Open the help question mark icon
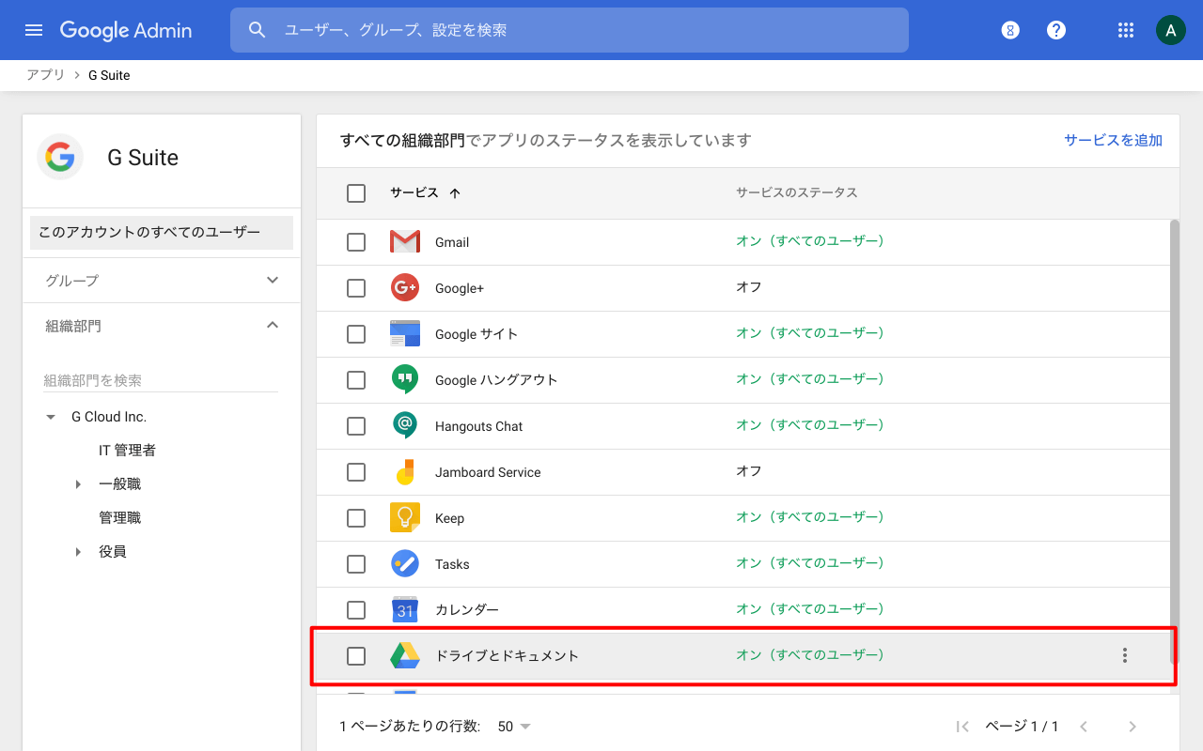The image size is (1203, 751). (x=1056, y=30)
